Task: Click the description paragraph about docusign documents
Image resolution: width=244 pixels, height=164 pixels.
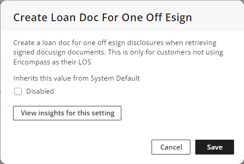Action: 118,52
